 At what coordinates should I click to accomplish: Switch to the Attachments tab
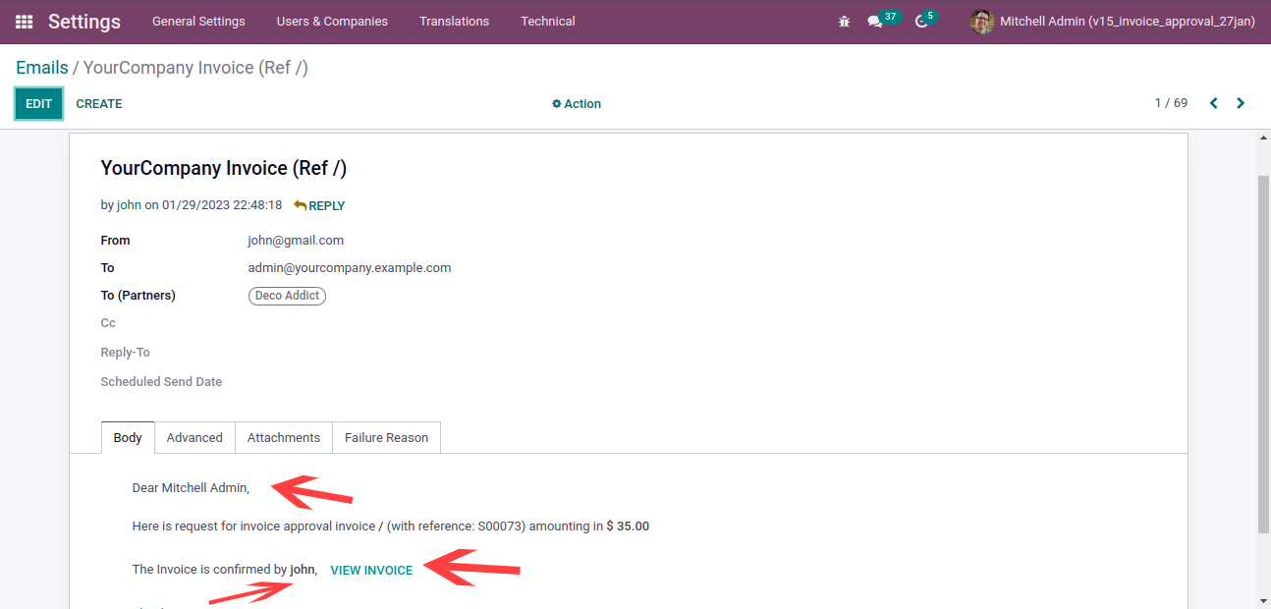click(x=284, y=438)
